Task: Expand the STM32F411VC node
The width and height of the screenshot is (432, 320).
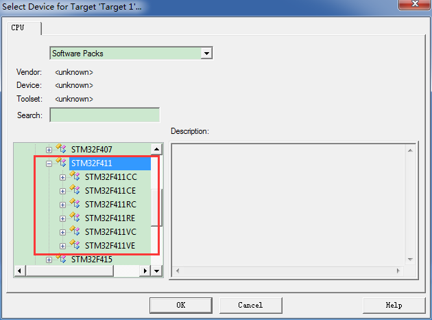Action: [62, 232]
